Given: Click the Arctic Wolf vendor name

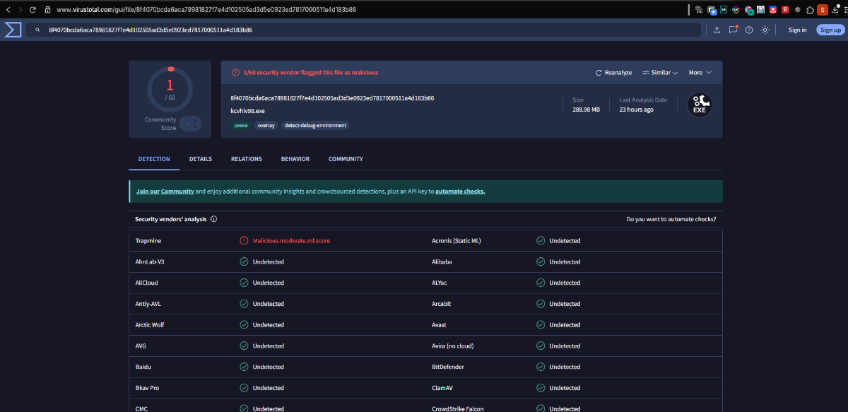Looking at the screenshot, I should (x=150, y=325).
